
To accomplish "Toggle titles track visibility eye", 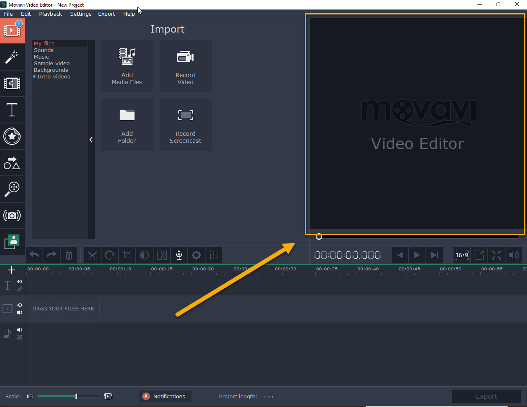I will pyautogui.click(x=20, y=282).
